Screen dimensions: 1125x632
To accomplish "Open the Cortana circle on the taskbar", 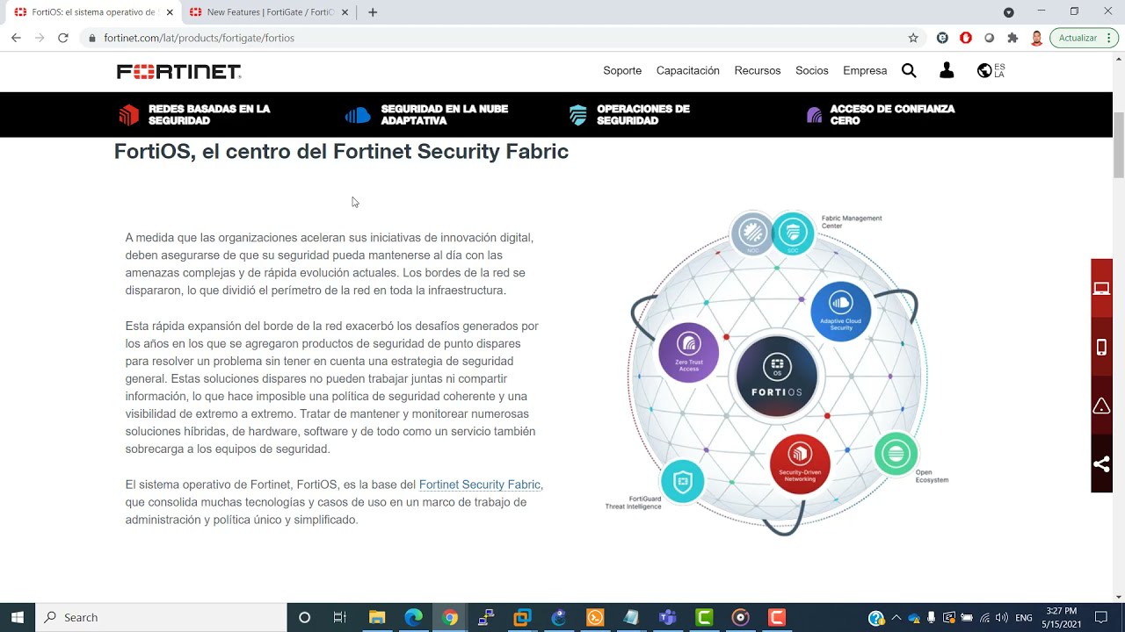I will 304,618.
